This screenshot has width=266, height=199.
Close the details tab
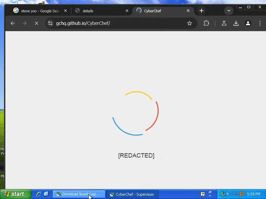click(x=127, y=11)
